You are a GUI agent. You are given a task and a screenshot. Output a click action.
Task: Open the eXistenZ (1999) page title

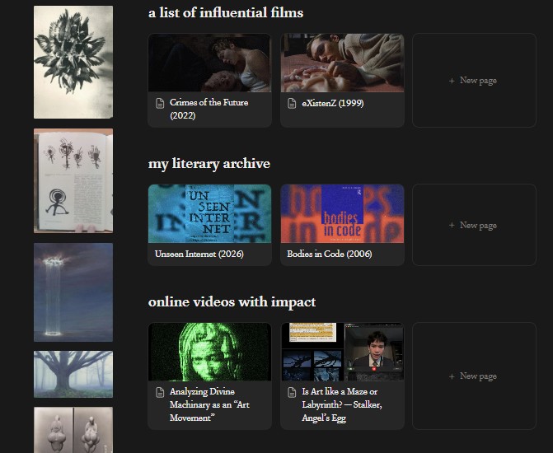pos(333,103)
